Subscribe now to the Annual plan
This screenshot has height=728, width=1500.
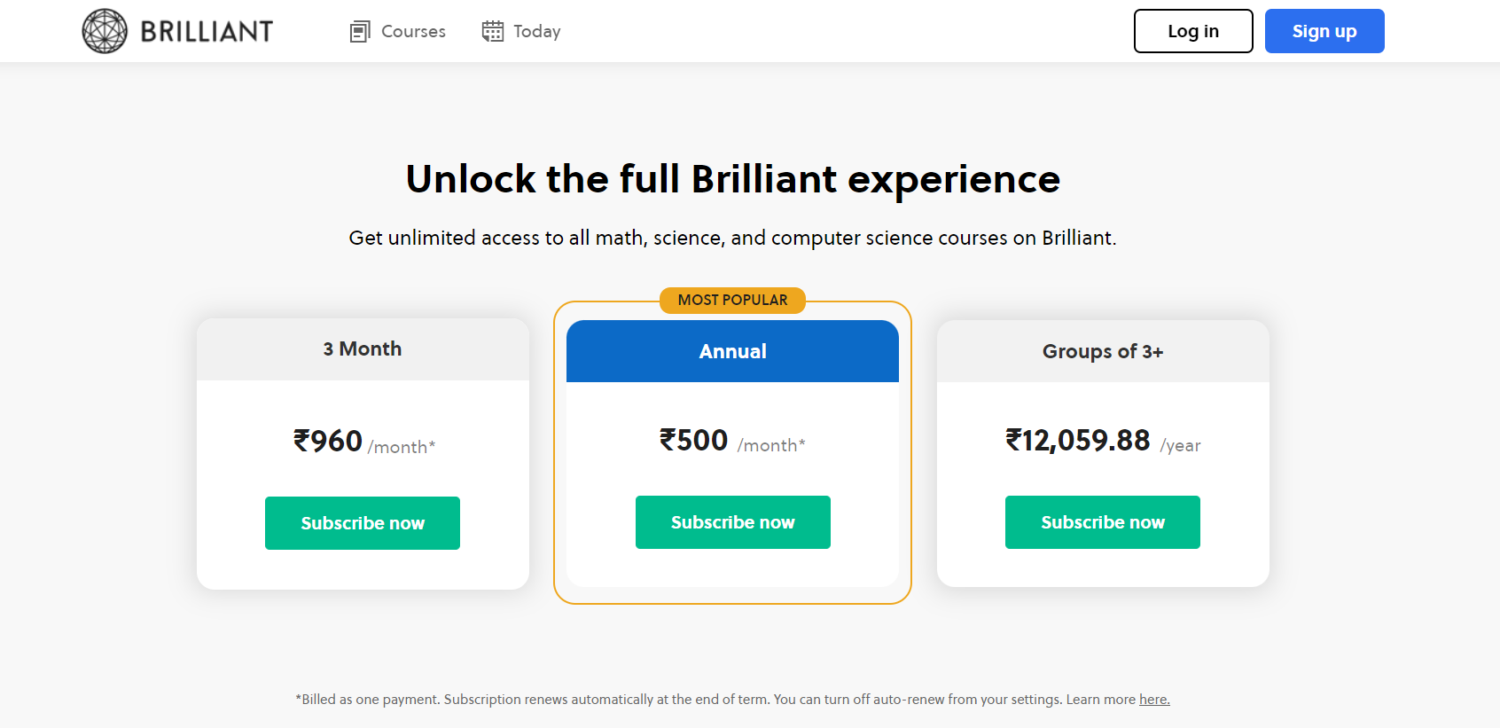732,522
